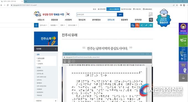The width and height of the screenshot is (188, 102).
Task: Click the print icon in the page toolbar
Action: click(151, 25)
